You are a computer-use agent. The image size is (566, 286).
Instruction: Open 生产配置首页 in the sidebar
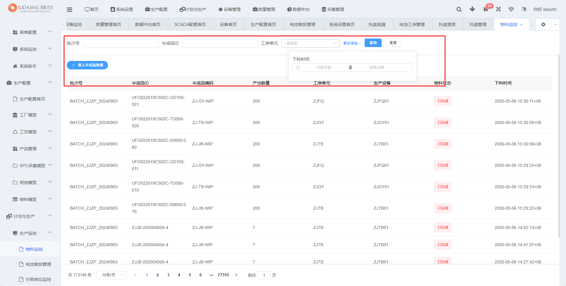(30, 99)
